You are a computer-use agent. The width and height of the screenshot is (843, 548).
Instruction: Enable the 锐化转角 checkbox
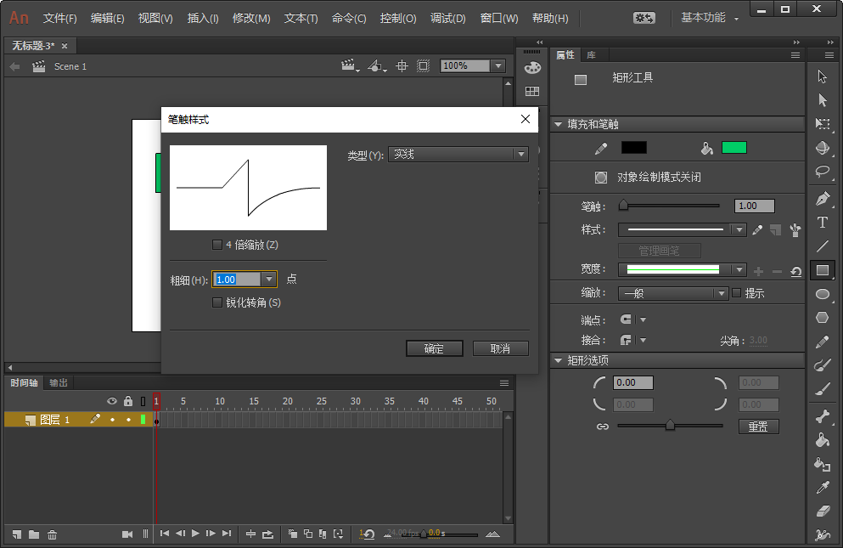pyautogui.click(x=217, y=302)
